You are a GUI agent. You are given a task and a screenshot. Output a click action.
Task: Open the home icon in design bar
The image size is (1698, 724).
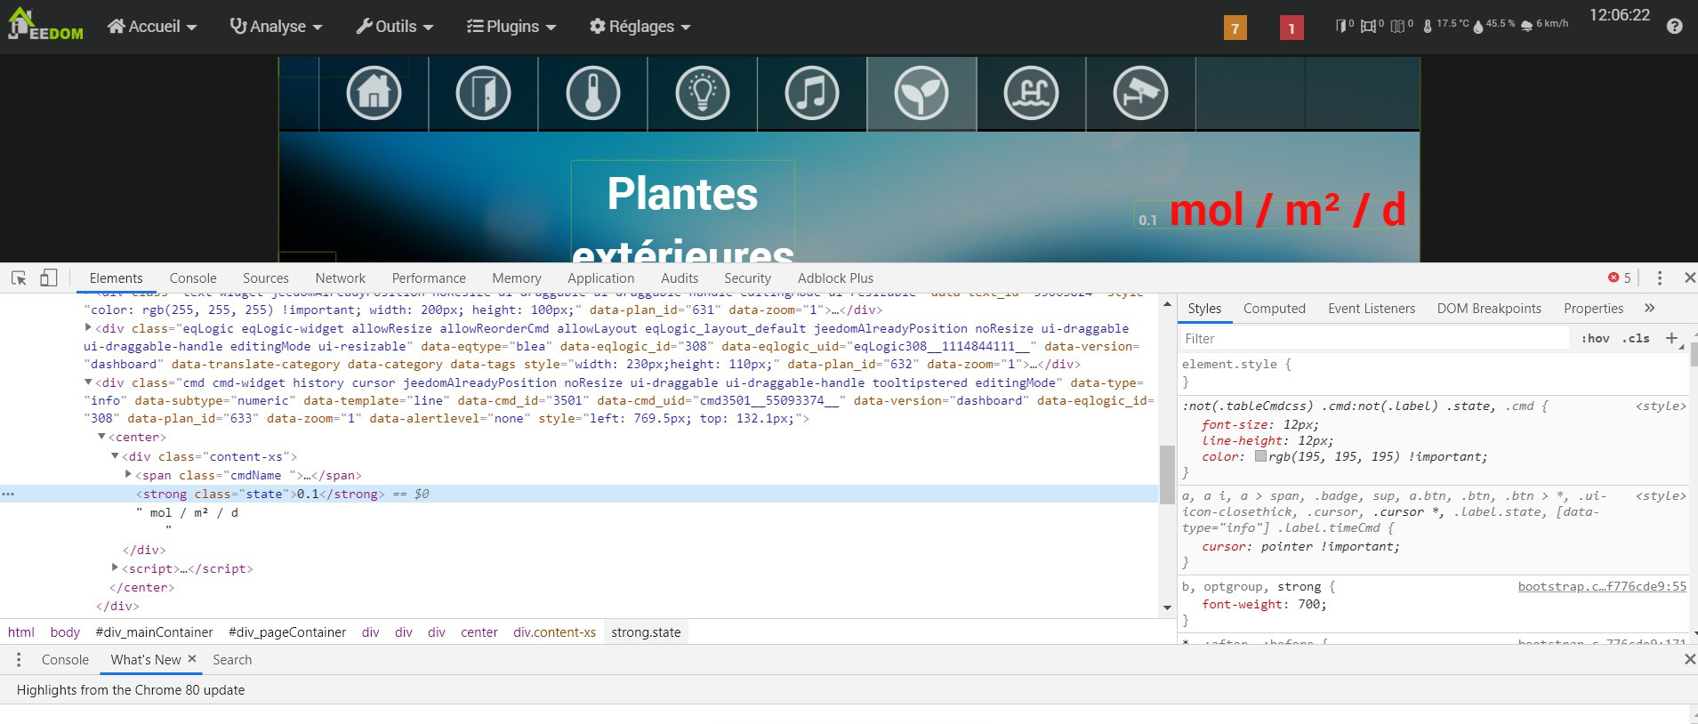tap(374, 93)
